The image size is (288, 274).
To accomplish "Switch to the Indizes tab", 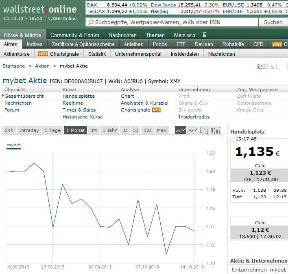I will tap(35, 44).
